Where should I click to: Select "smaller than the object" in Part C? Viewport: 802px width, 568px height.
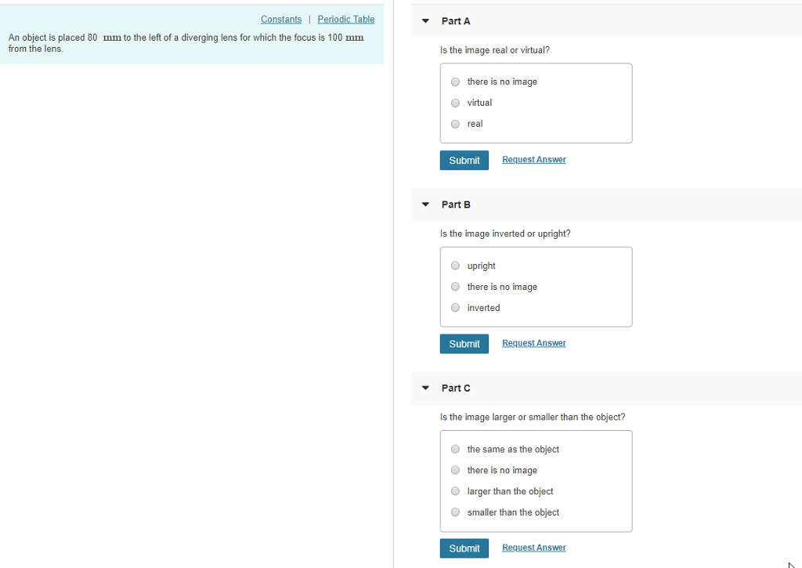tap(455, 512)
